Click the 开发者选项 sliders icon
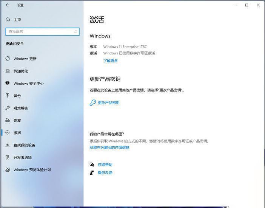265x208 pixels. pos(8,157)
